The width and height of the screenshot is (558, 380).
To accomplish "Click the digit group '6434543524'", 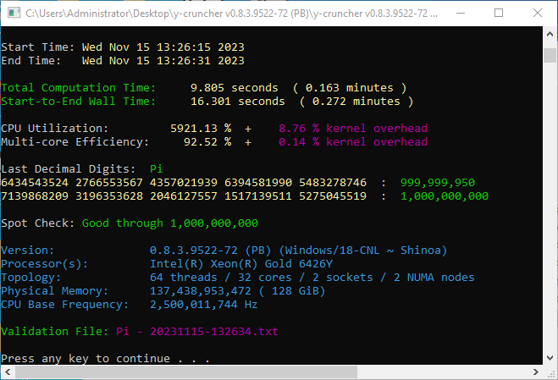I will (35, 183).
